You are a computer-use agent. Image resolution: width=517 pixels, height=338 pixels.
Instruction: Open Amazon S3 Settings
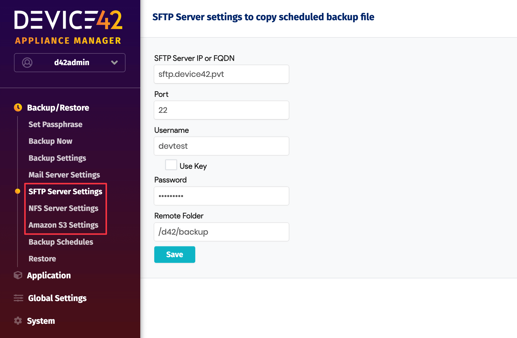[x=63, y=225]
